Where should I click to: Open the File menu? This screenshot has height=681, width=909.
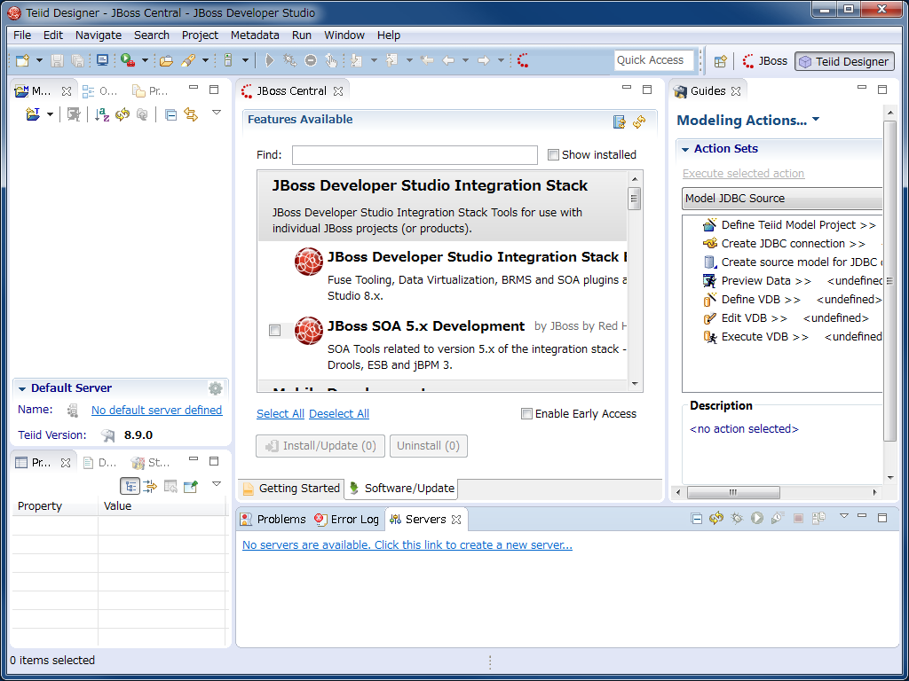pos(22,35)
